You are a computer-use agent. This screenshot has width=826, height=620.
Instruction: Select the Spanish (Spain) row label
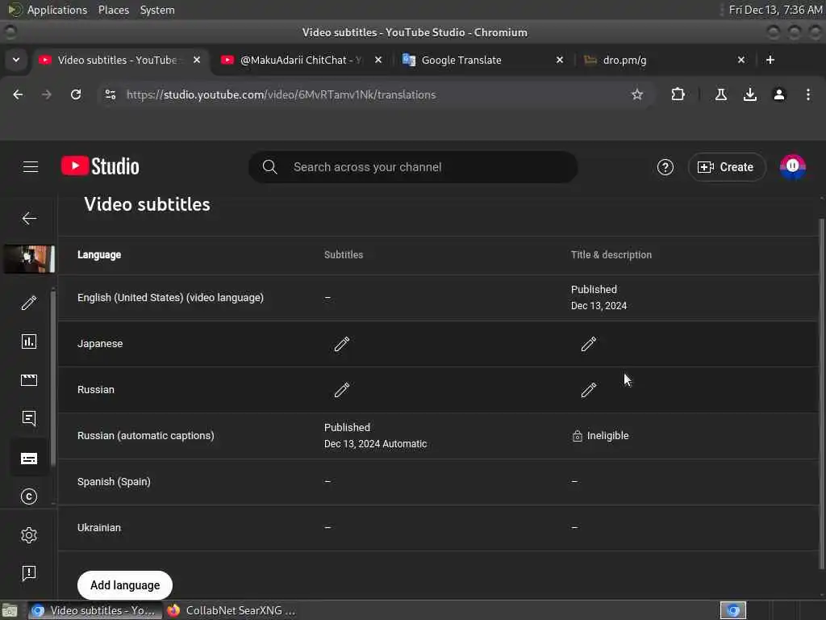tap(114, 482)
